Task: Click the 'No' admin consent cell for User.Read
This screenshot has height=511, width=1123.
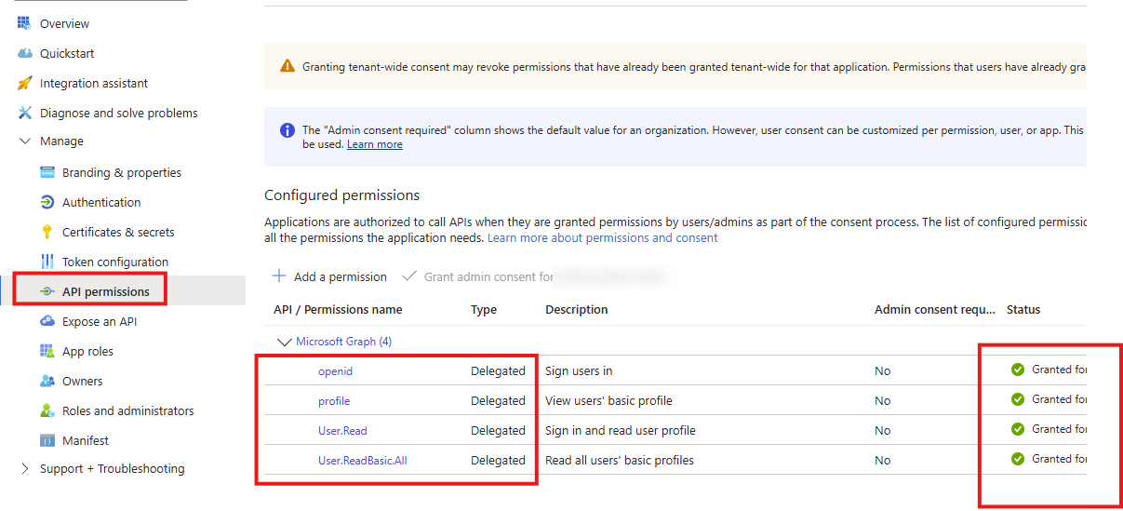Action: (x=883, y=430)
